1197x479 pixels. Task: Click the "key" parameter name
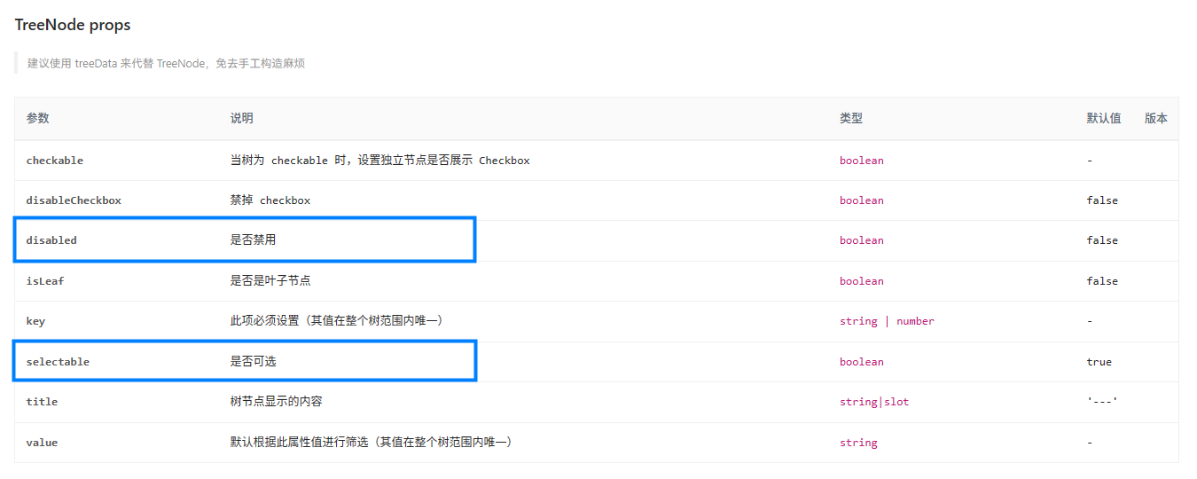coord(35,321)
